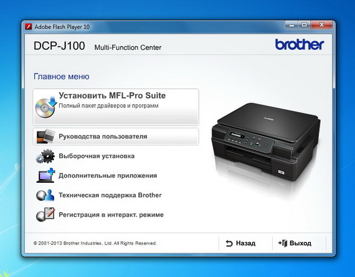Click the Adobe Flash Player 10 window title
Screen dimensions: 355x277
62,27
